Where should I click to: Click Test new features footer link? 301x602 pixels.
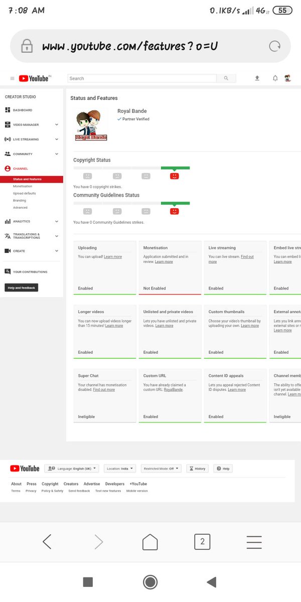click(108, 491)
